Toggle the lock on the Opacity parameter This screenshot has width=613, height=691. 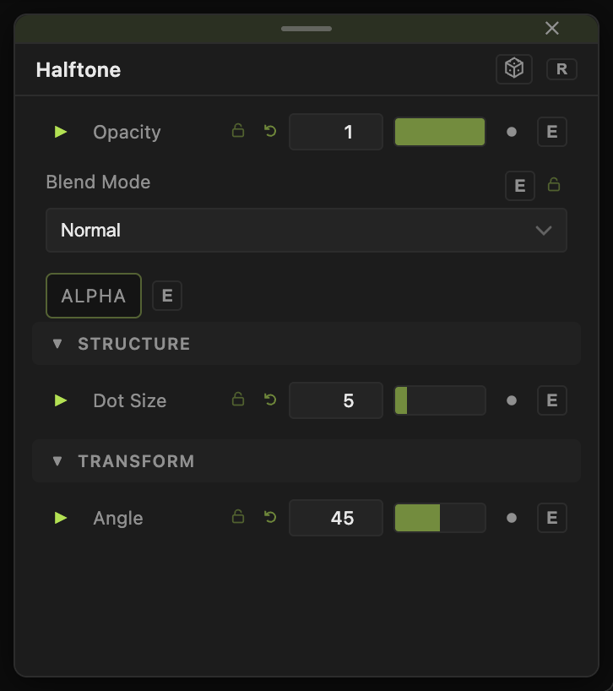[238, 130]
